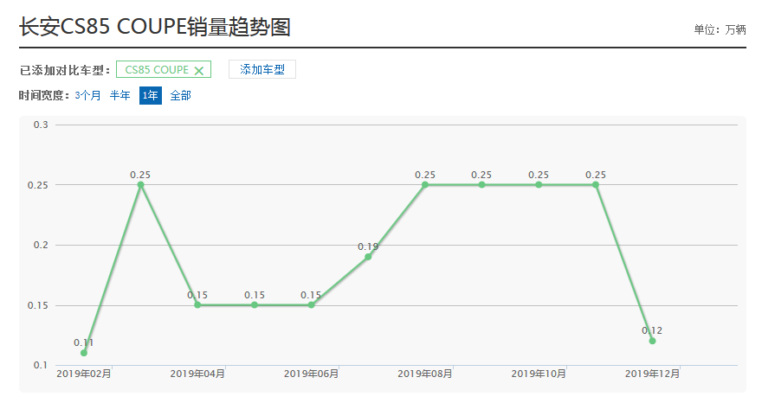
Task: Click the 2019年02月 x-axis label
Action: tap(84, 374)
